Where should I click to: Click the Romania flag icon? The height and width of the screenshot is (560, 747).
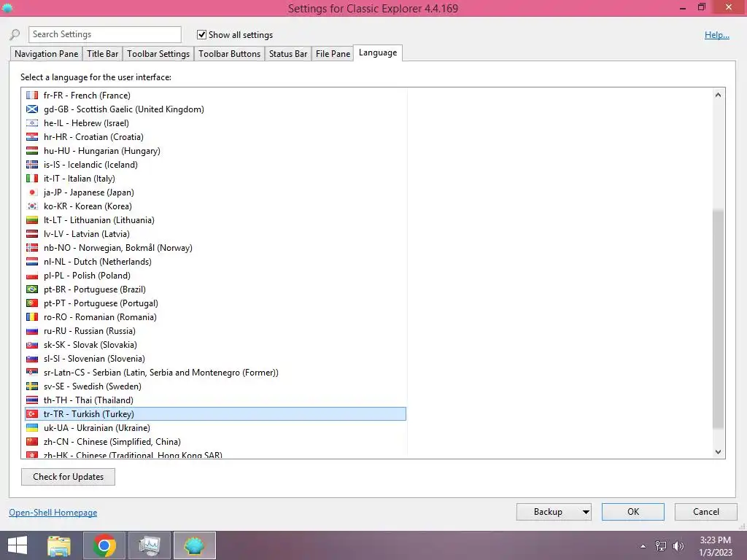[x=32, y=316]
